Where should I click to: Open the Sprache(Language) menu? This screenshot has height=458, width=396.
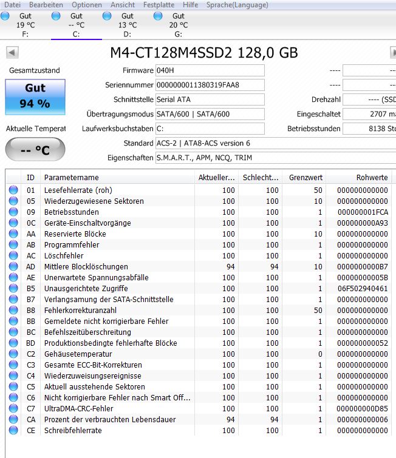coord(237,5)
